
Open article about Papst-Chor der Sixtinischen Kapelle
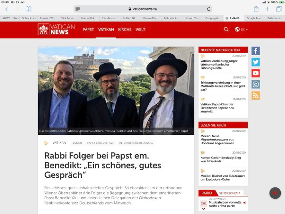tap(217, 108)
